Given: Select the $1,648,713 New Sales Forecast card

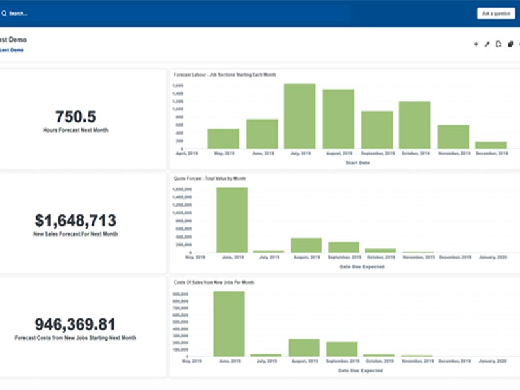Looking at the screenshot, I should pos(75,222).
